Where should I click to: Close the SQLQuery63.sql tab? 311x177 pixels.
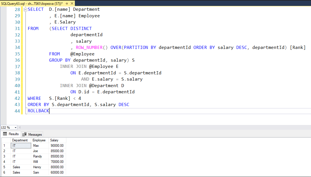[72, 3]
